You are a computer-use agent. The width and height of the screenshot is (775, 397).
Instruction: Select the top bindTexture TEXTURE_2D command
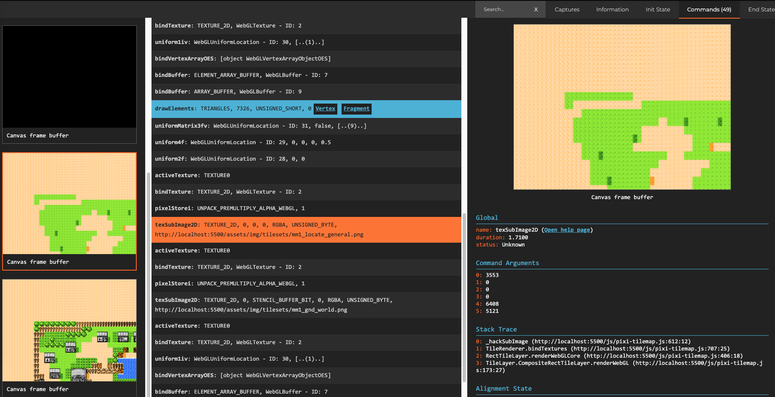(x=306, y=26)
